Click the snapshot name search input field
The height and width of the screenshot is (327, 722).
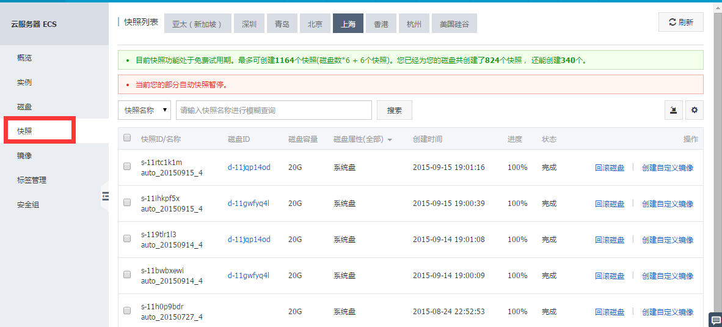274,111
